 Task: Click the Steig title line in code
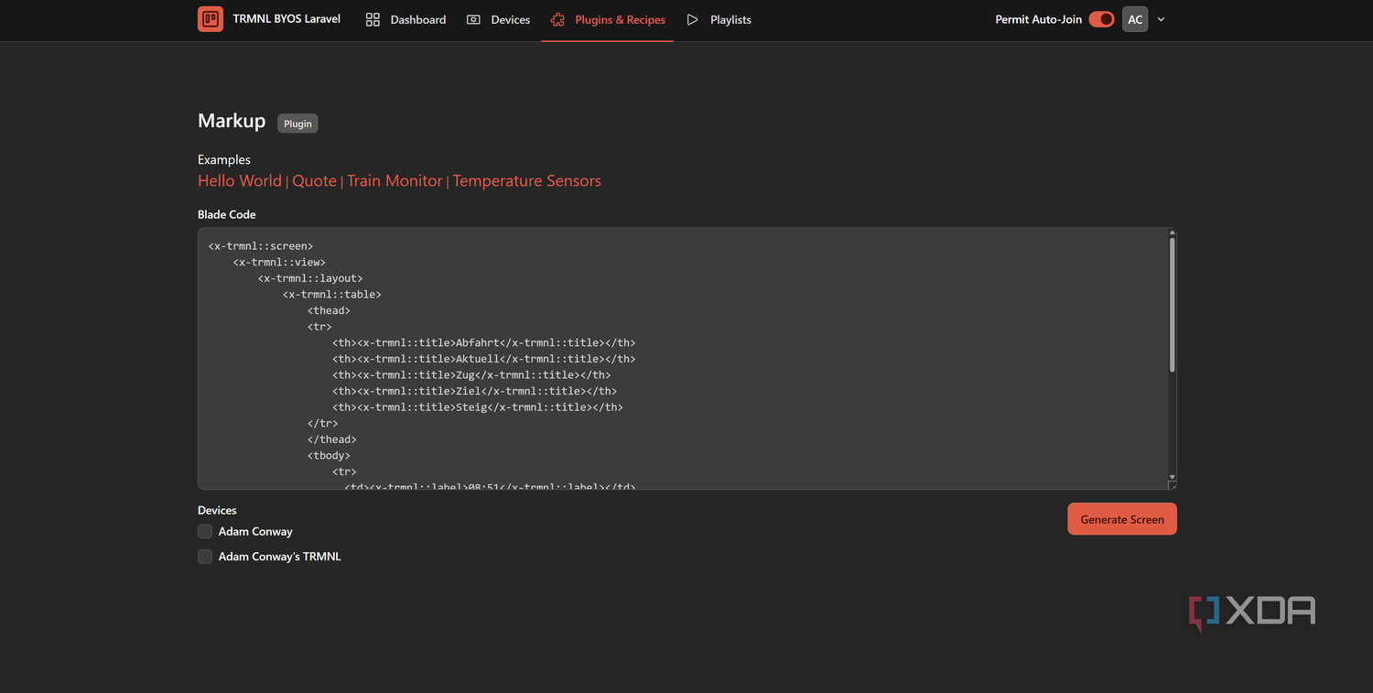(x=478, y=406)
